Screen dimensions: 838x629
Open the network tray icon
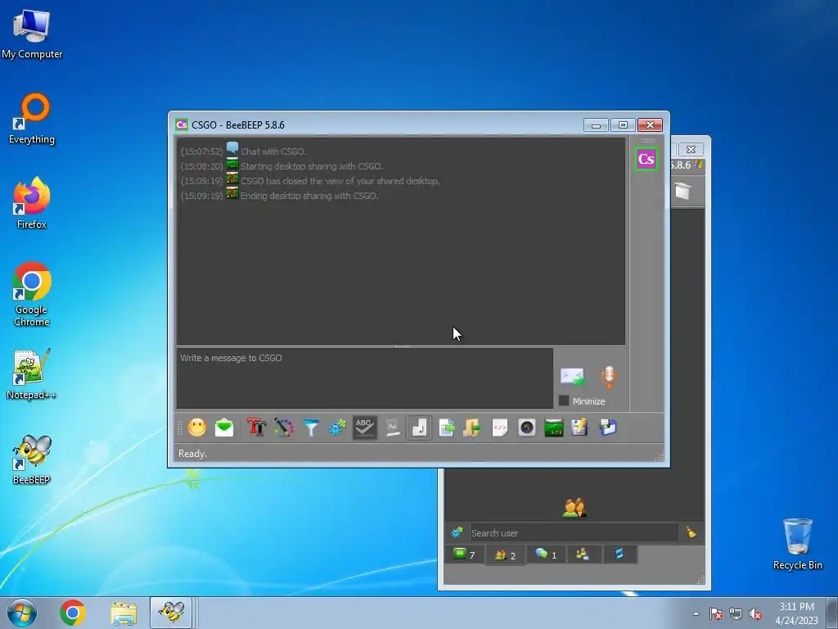coord(736,614)
